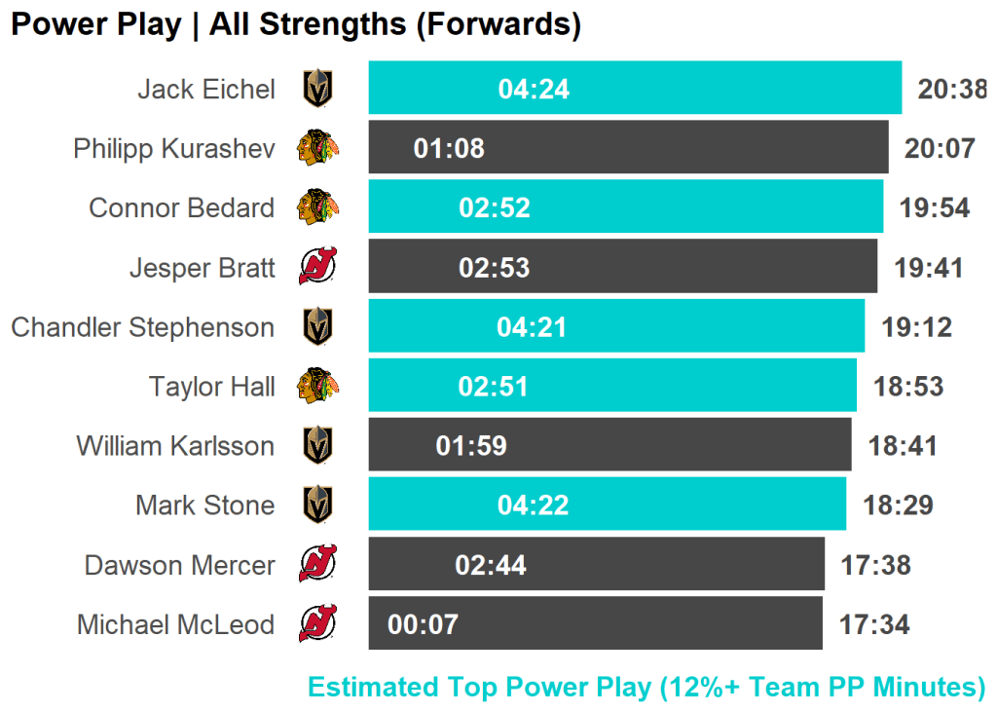The height and width of the screenshot is (712, 997).
Task: Click the Blackhawks logo next to Philipp Kurashev
Action: (317, 149)
